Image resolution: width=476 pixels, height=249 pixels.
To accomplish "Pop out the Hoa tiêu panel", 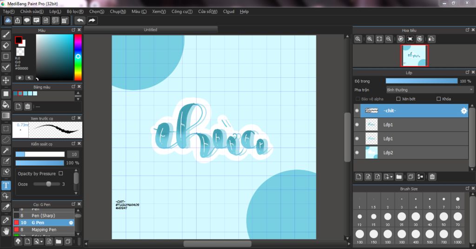I will tap(468, 30).
